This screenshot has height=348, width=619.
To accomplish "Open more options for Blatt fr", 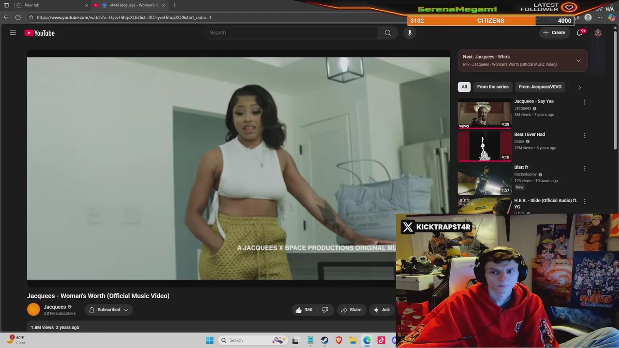I will tap(585, 168).
